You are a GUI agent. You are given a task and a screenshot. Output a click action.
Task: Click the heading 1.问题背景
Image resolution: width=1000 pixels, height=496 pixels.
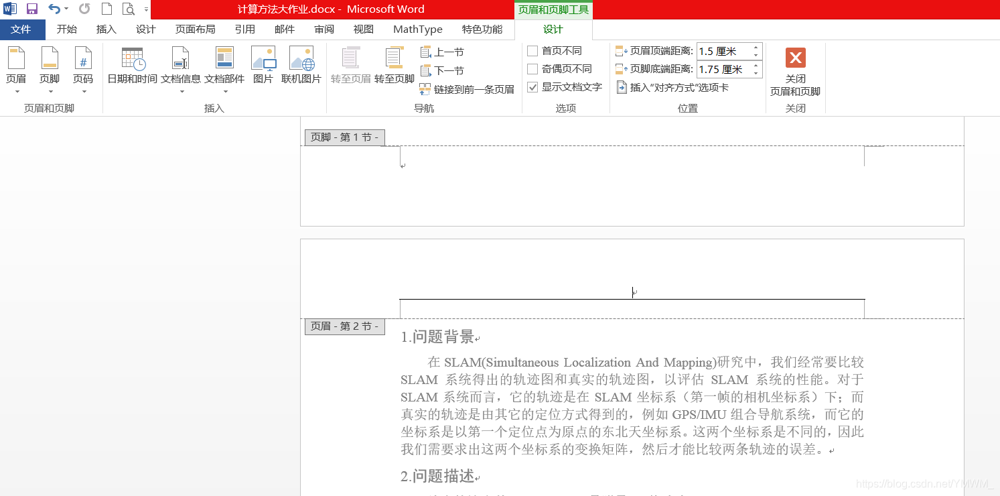point(437,337)
